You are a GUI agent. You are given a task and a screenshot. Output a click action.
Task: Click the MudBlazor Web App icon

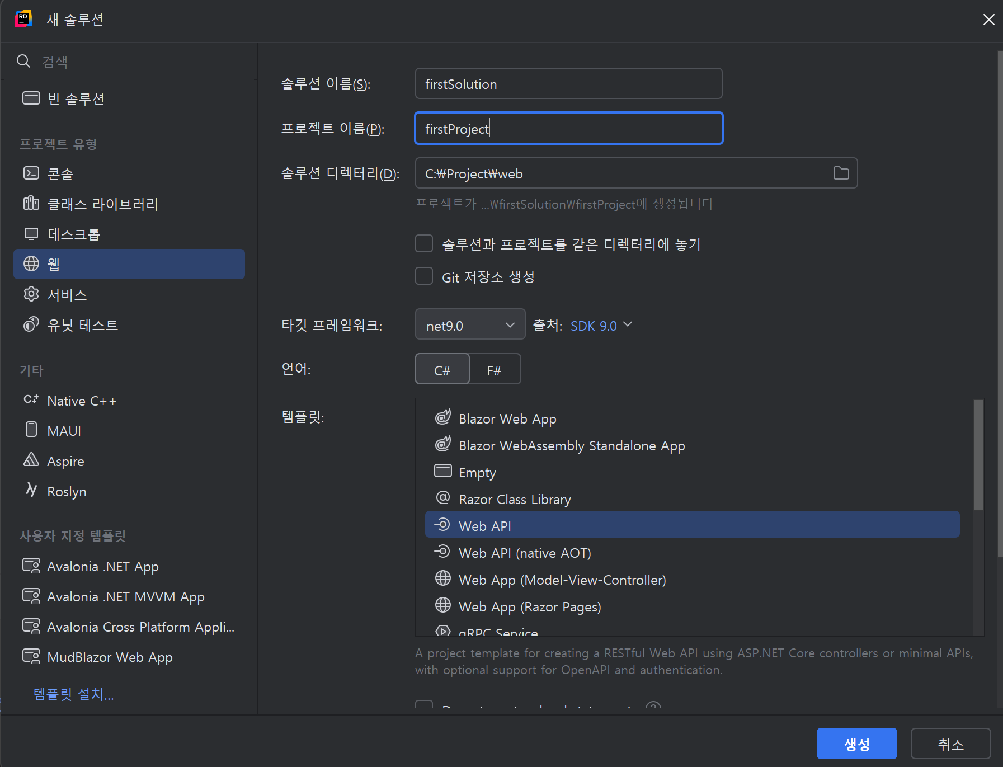(x=31, y=656)
